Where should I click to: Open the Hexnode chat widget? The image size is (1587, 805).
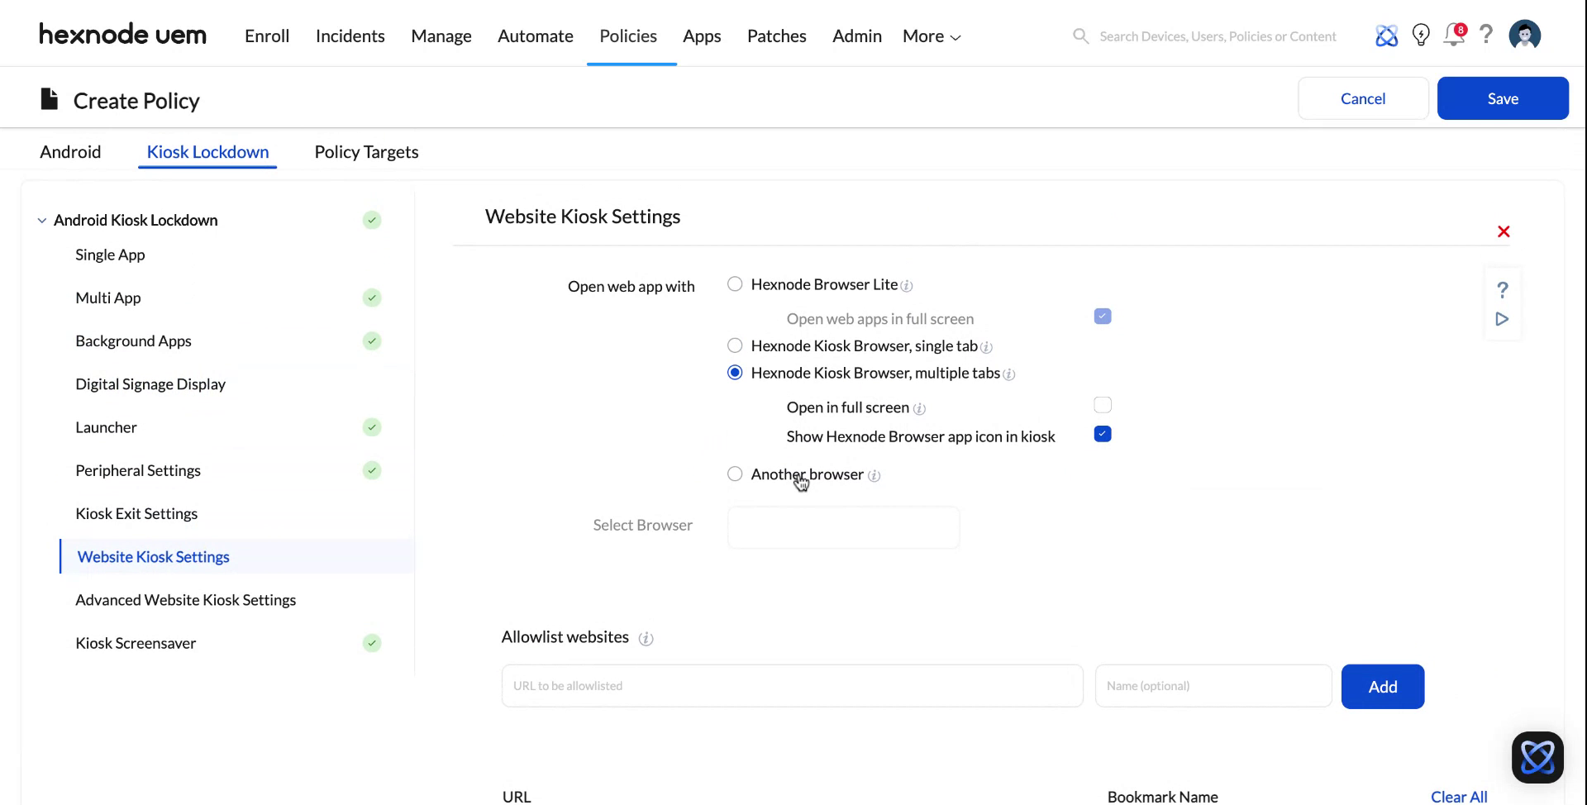point(1537,757)
